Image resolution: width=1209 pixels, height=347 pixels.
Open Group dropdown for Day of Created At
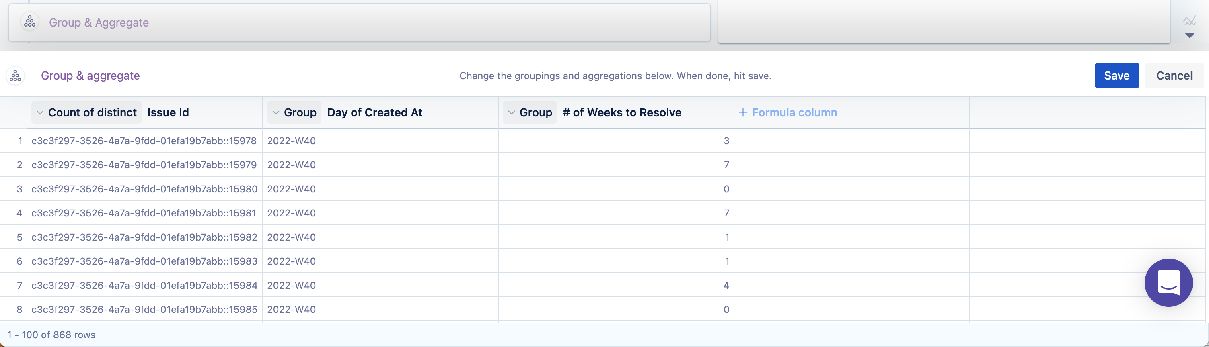294,112
